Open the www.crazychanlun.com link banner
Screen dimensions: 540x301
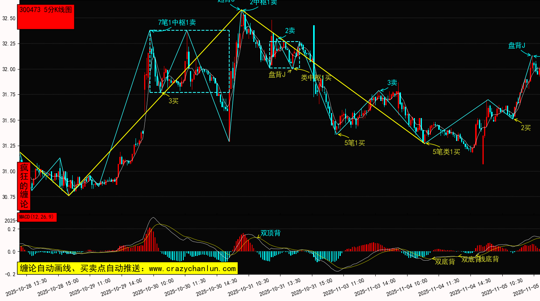point(127,268)
